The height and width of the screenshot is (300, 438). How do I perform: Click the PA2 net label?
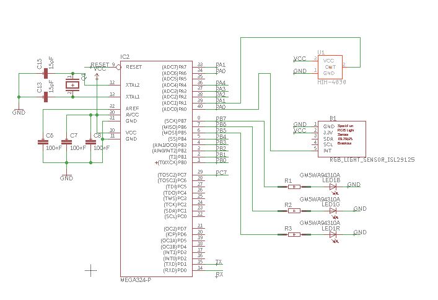click(x=221, y=94)
